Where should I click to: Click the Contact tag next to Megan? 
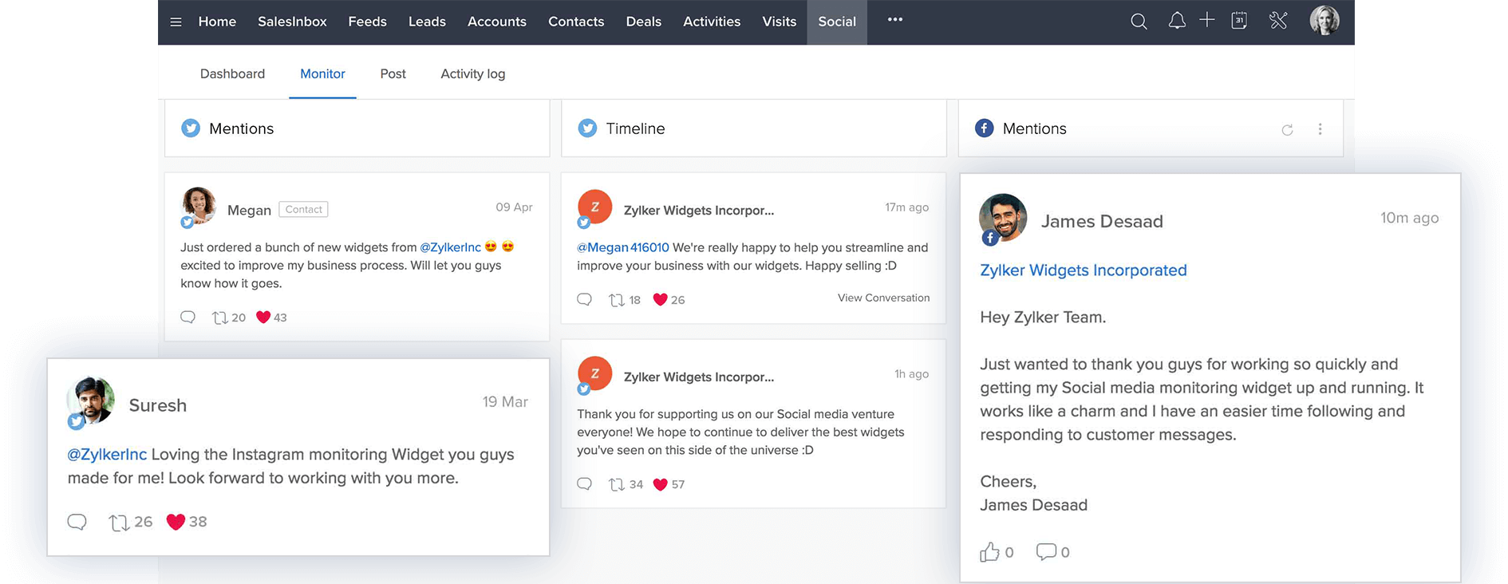point(303,209)
